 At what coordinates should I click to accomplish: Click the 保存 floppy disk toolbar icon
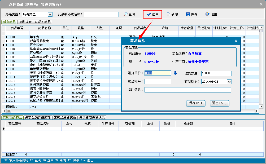click(x=188, y=14)
